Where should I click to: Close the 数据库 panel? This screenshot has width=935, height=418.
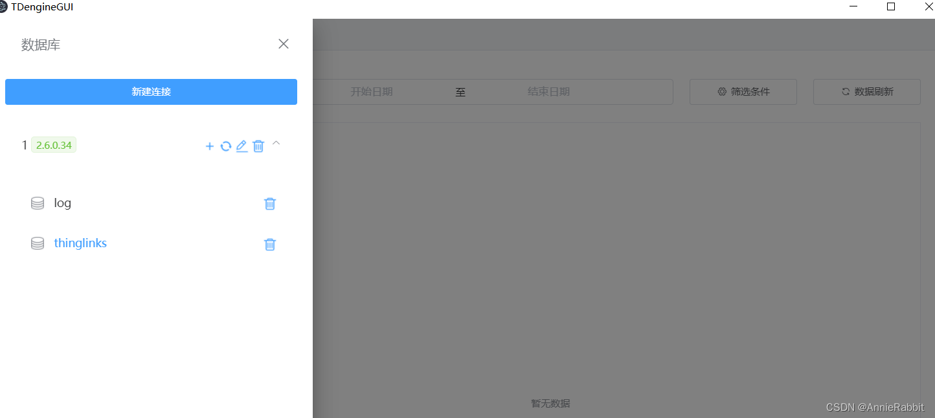pyautogui.click(x=283, y=43)
